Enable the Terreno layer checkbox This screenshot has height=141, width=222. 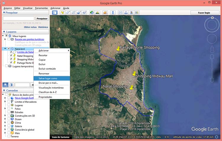pyautogui.click(x=9, y=136)
